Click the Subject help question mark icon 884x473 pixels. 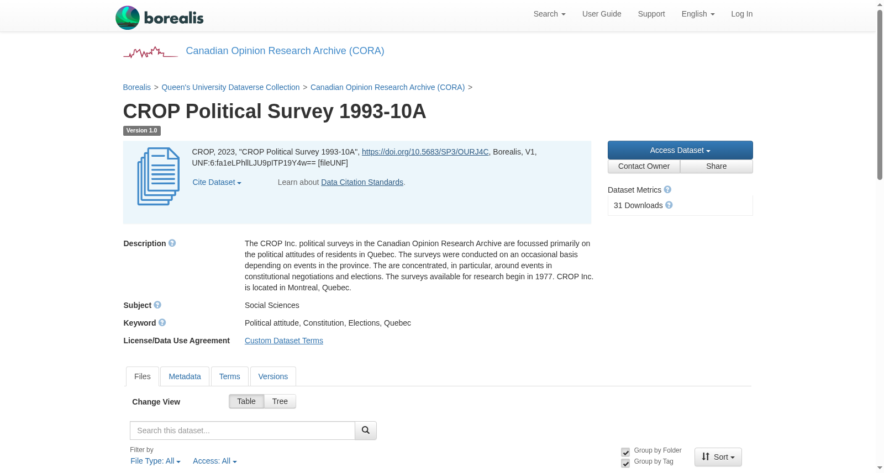(x=157, y=305)
